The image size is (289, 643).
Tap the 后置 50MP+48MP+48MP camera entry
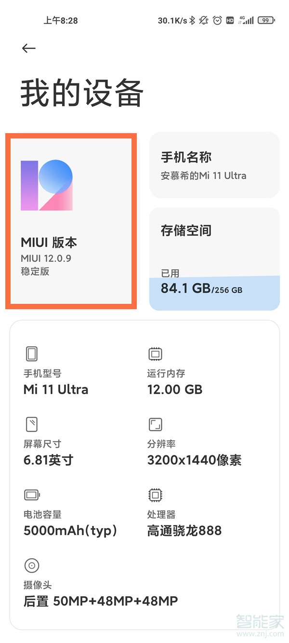(101, 601)
